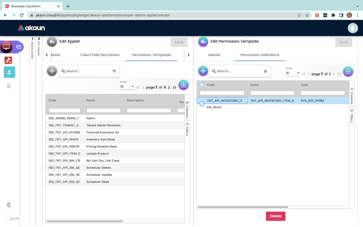Add a new permission template with gray plus
The image size is (363, 227).
pos(52,71)
